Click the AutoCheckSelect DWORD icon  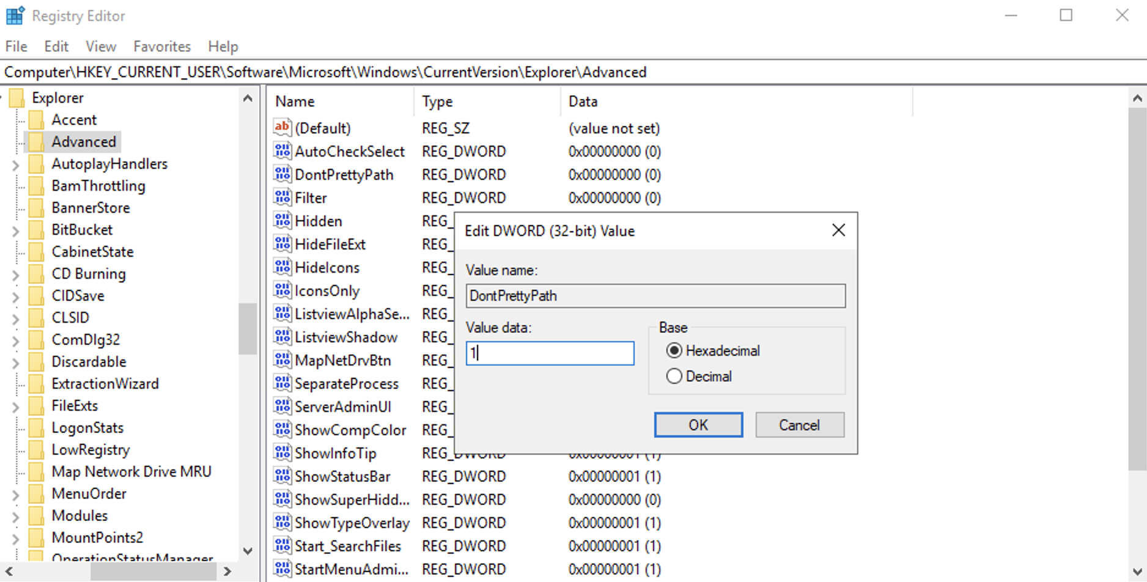pyautogui.click(x=282, y=151)
